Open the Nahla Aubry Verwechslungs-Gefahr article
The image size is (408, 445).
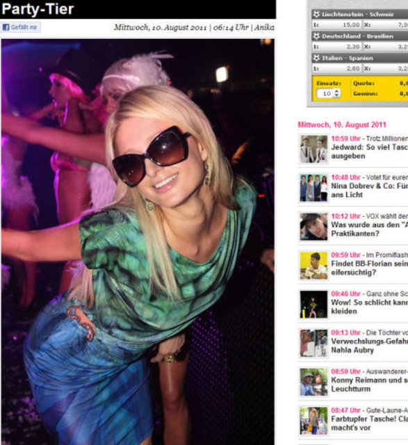(369, 346)
